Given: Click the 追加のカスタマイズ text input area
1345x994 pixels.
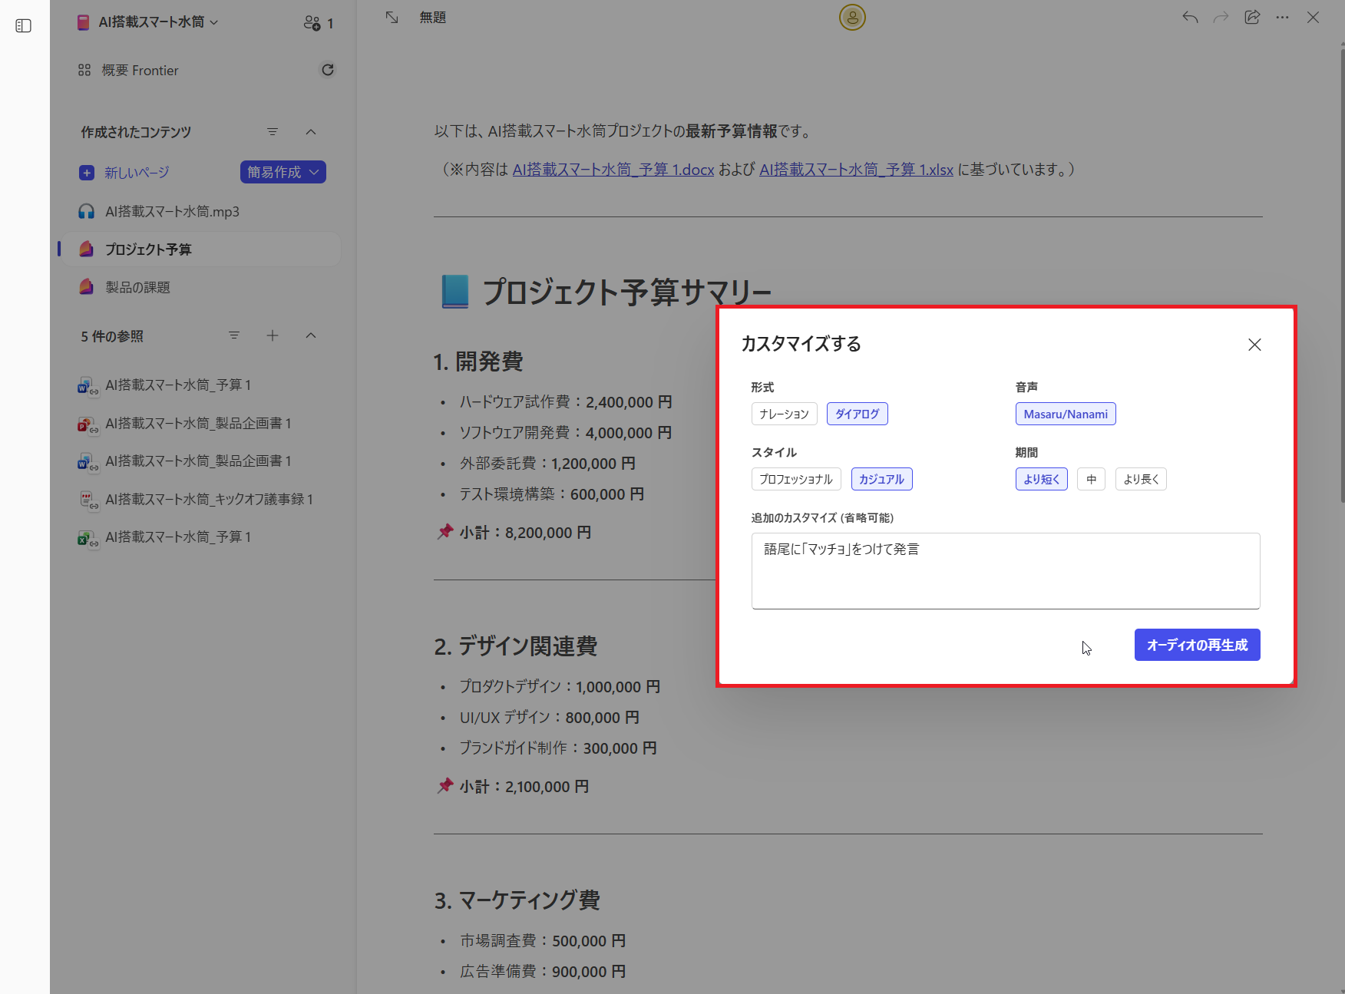Looking at the screenshot, I should (1005, 570).
